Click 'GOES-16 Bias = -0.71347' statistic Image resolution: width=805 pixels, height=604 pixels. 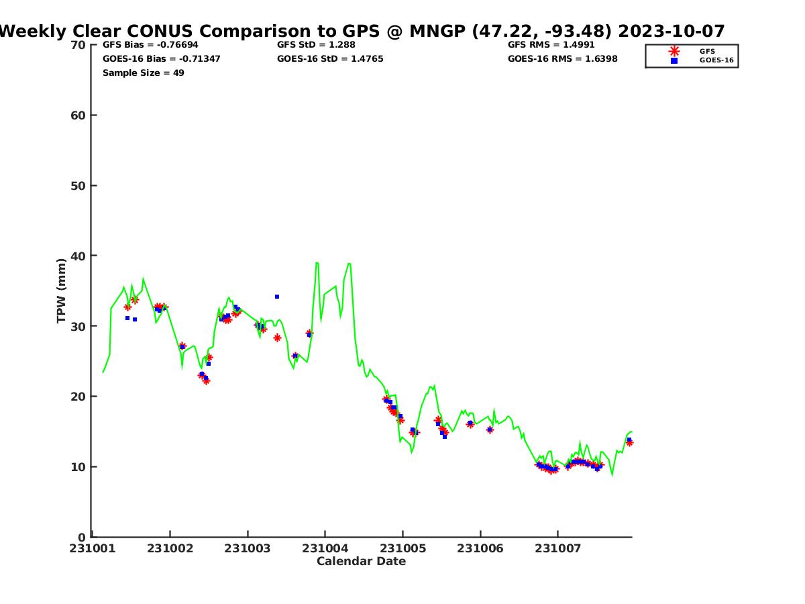pos(162,59)
